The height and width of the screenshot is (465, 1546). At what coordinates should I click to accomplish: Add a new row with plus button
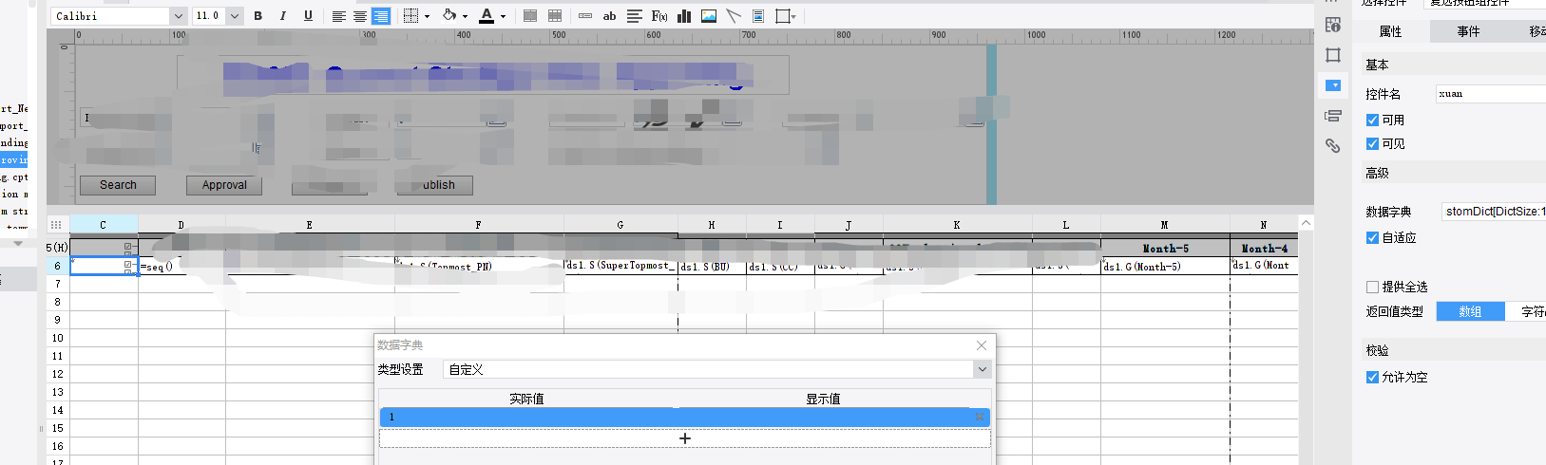[x=684, y=438]
